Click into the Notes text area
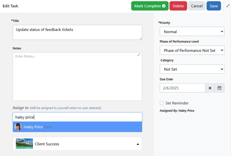Viewport: 231px width, 156px height. point(77,77)
